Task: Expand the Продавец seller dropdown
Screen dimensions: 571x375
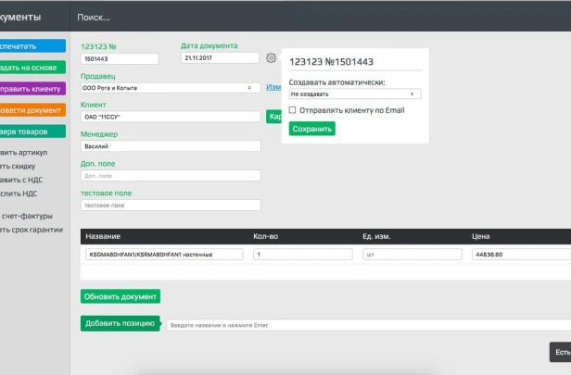Action: (171, 88)
